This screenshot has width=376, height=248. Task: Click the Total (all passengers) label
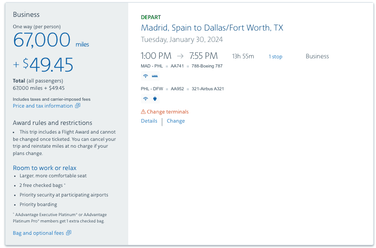38,81
